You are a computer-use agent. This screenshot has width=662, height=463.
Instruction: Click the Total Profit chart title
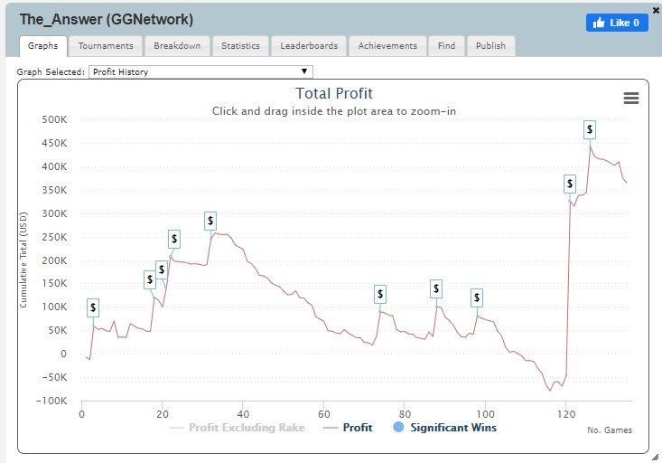click(x=334, y=93)
